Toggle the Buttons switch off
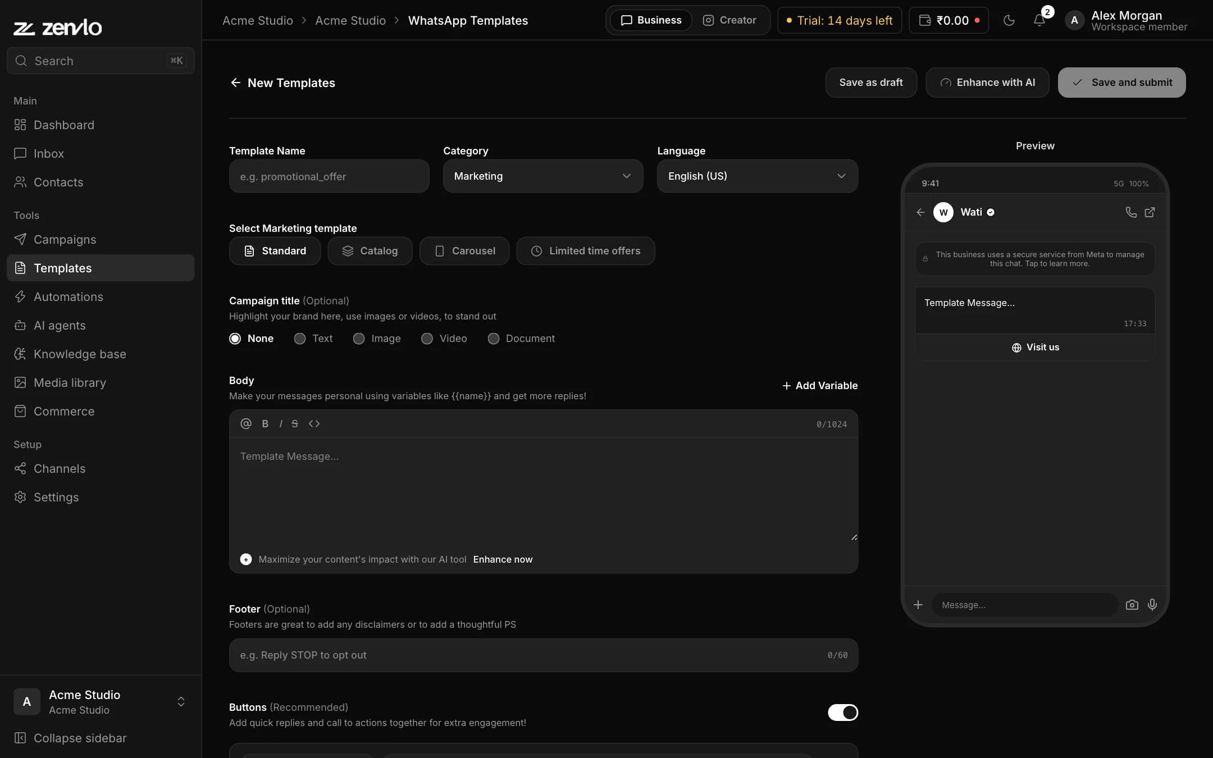 tap(843, 713)
